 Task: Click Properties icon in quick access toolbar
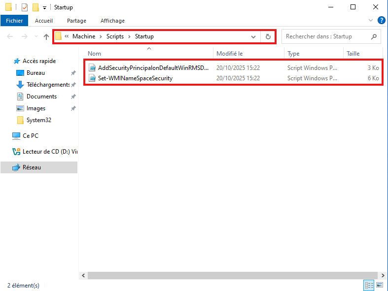pyautogui.click(x=25, y=7)
